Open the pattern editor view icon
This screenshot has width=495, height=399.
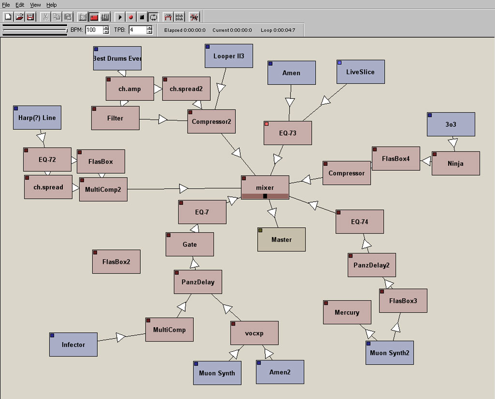click(x=82, y=17)
